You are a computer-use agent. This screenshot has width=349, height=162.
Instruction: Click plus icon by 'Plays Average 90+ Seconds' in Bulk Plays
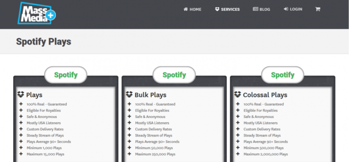(129, 141)
